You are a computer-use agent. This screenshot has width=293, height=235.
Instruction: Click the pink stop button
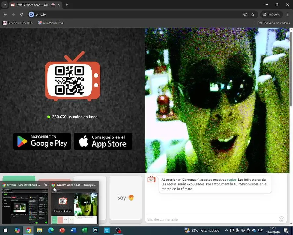pos(55,180)
